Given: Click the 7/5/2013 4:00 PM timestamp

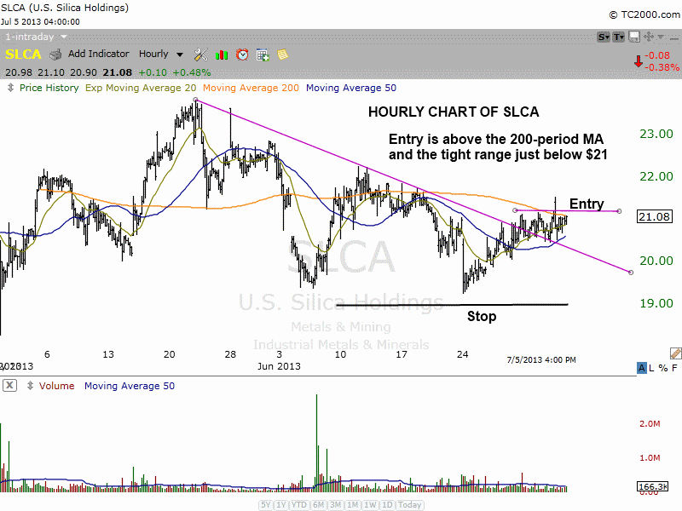Looking at the screenshot, I should pyautogui.click(x=541, y=359).
